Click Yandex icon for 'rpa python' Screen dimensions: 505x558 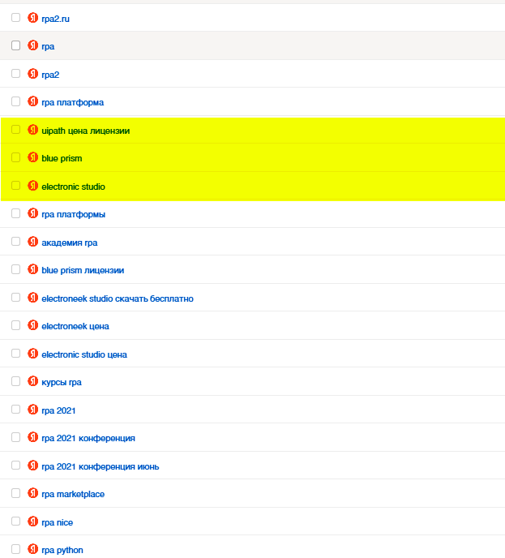[x=32, y=549]
